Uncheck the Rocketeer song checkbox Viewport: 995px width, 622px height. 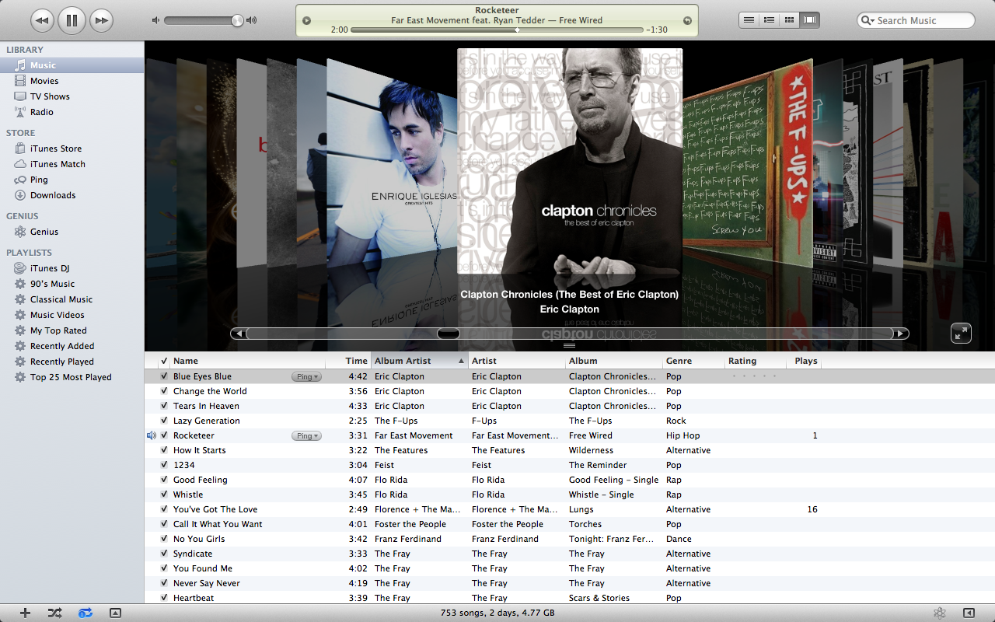click(164, 435)
